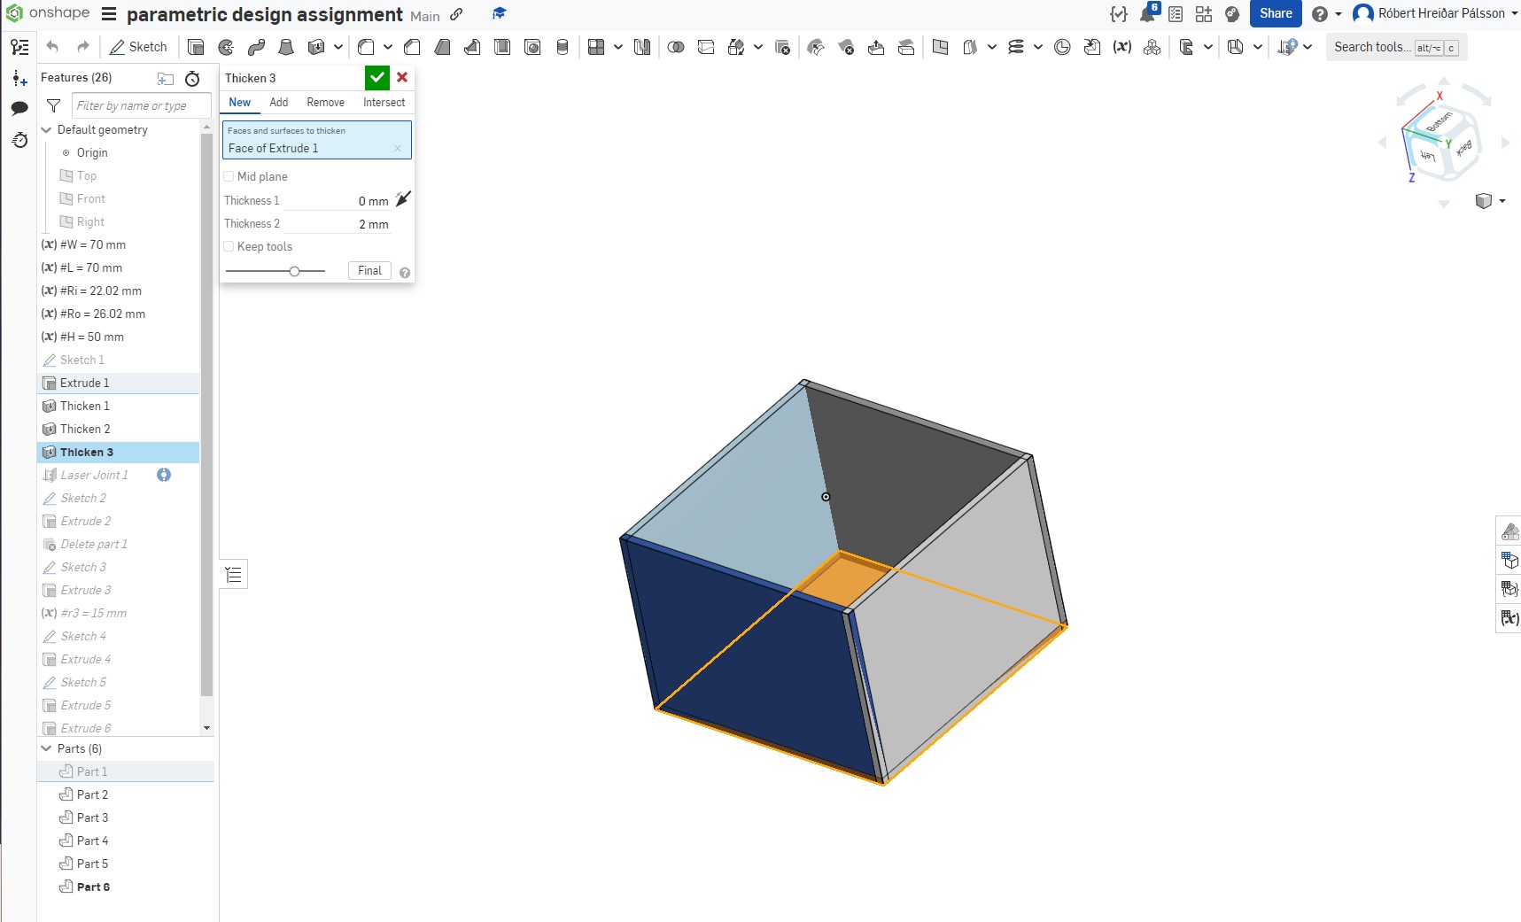
Task: Expand the Fillet dropdown arrow
Action: pyautogui.click(x=388, y=47)
